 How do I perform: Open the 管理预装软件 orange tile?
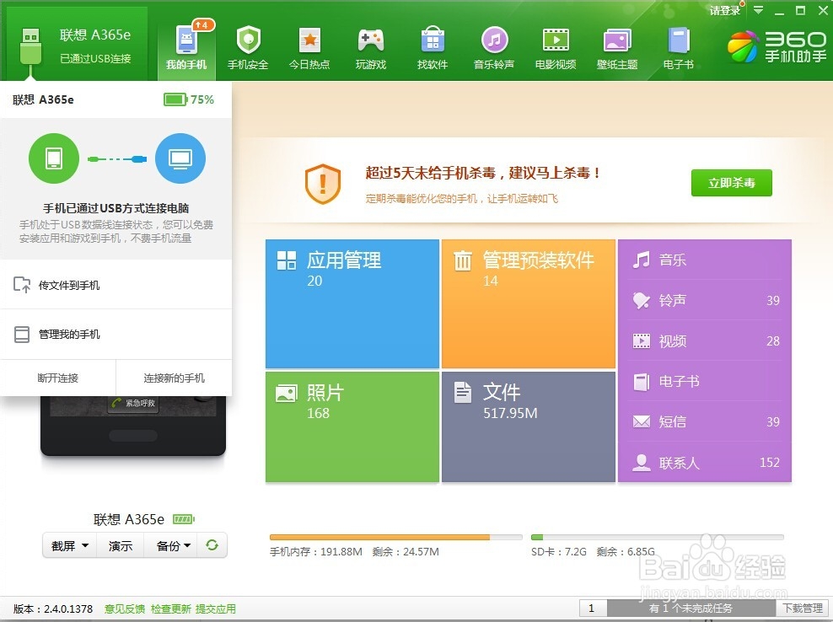pos(528,303)
